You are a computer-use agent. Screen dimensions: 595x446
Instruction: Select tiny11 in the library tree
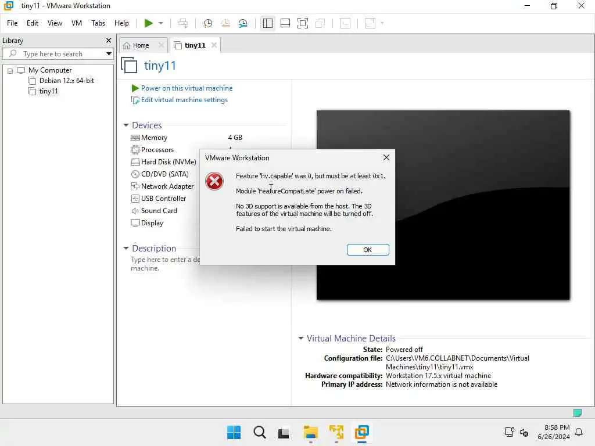[x=49, y=91]
